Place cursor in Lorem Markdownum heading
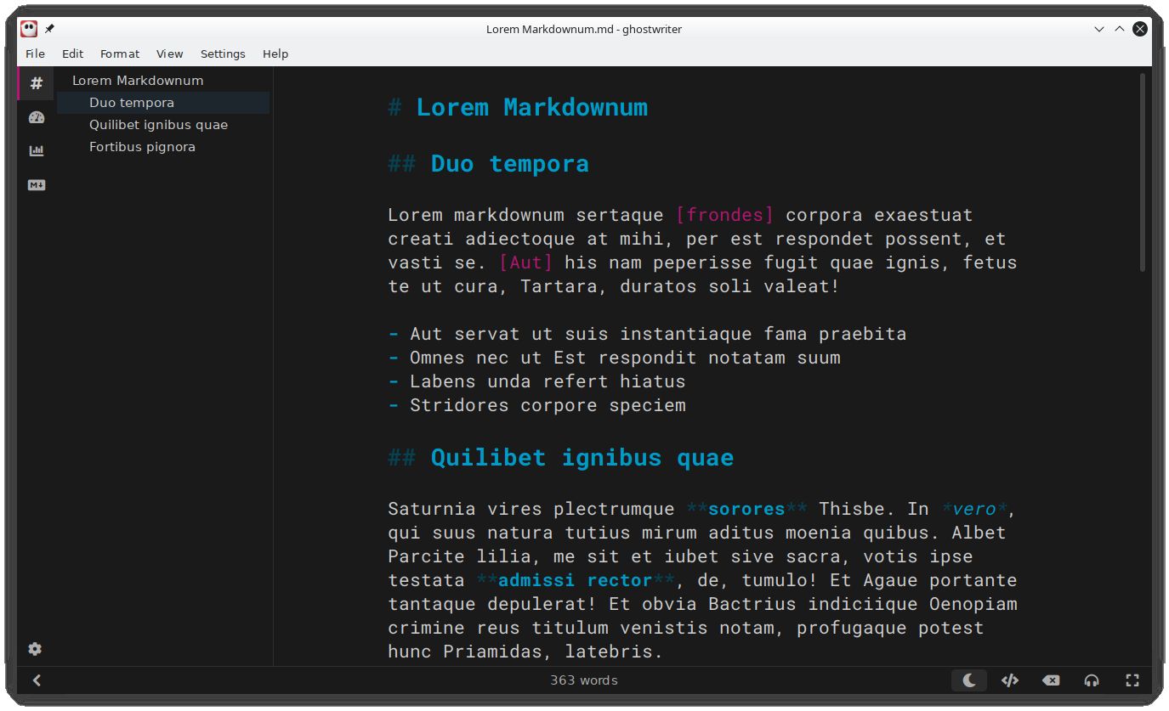 [x=531, y=107]
